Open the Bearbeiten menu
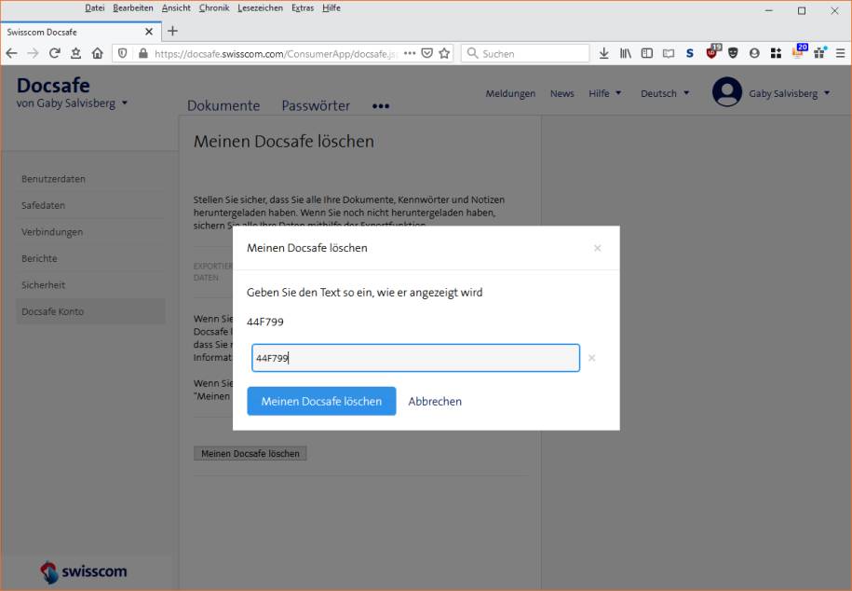Image resolution: width=852 pixels, height=591 pixels. [133, 7]
